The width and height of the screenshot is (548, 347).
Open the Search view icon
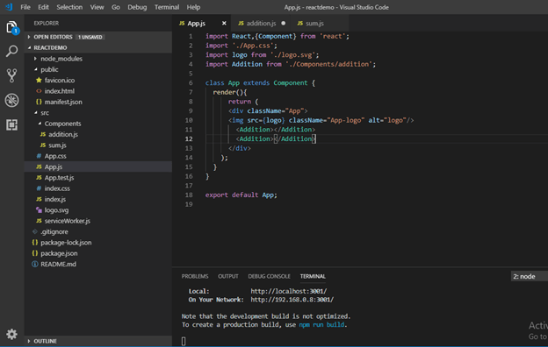click(x=11, y=51)
